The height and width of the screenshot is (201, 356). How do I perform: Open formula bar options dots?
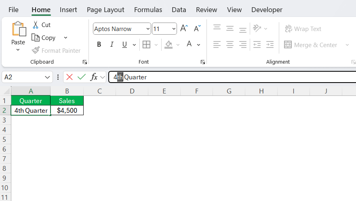click(x=58, y=77)
